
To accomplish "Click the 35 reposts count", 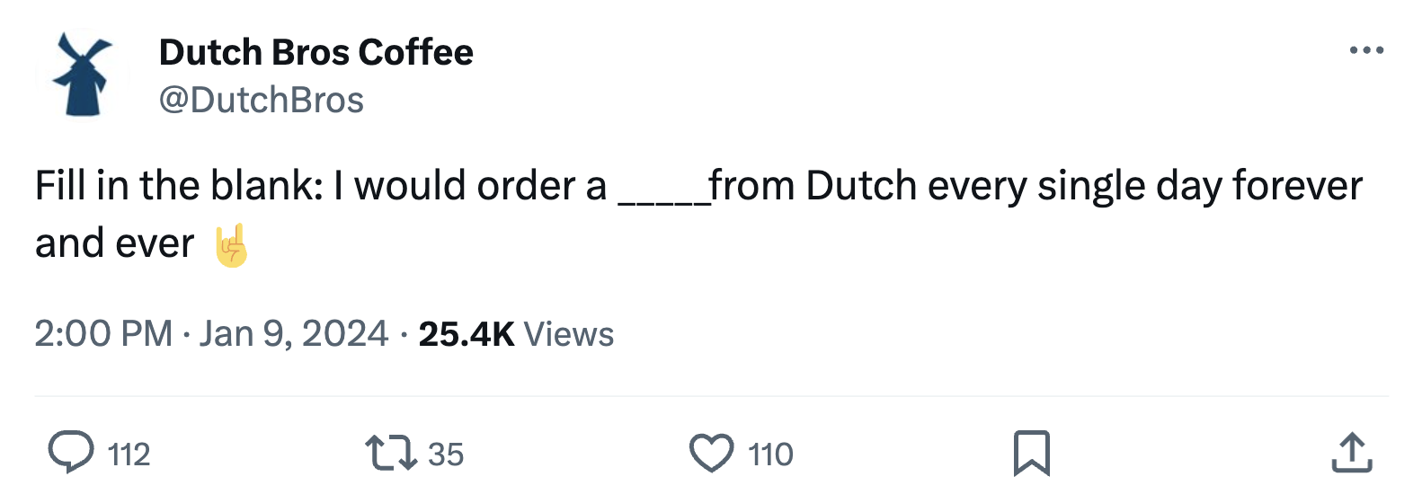I will tap(446, 454).
